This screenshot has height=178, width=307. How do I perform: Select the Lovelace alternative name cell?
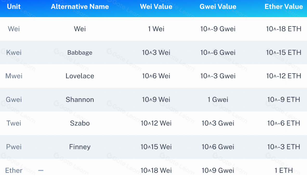[80, 76]
